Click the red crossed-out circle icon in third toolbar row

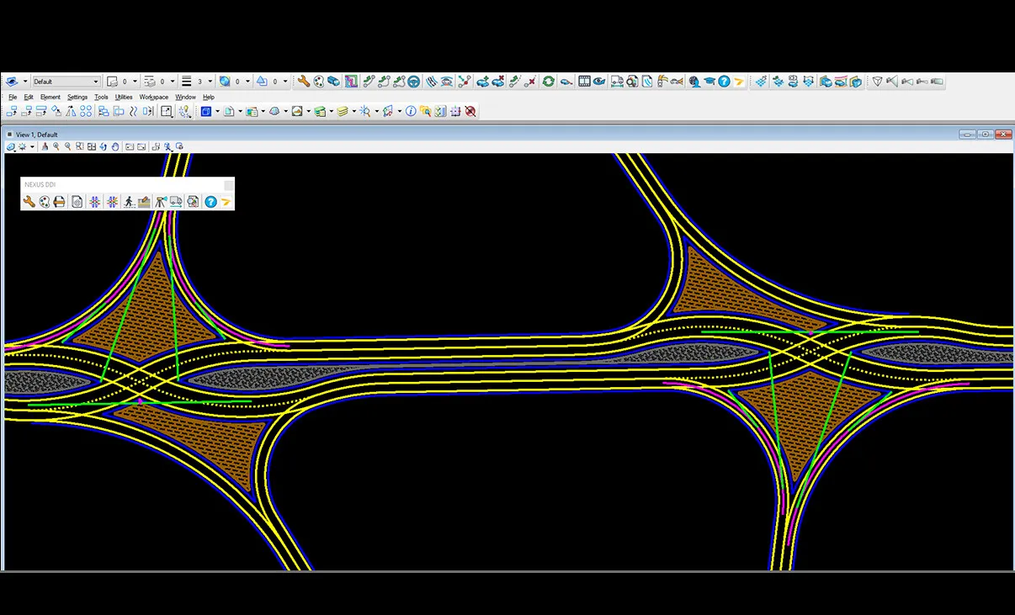470,111
